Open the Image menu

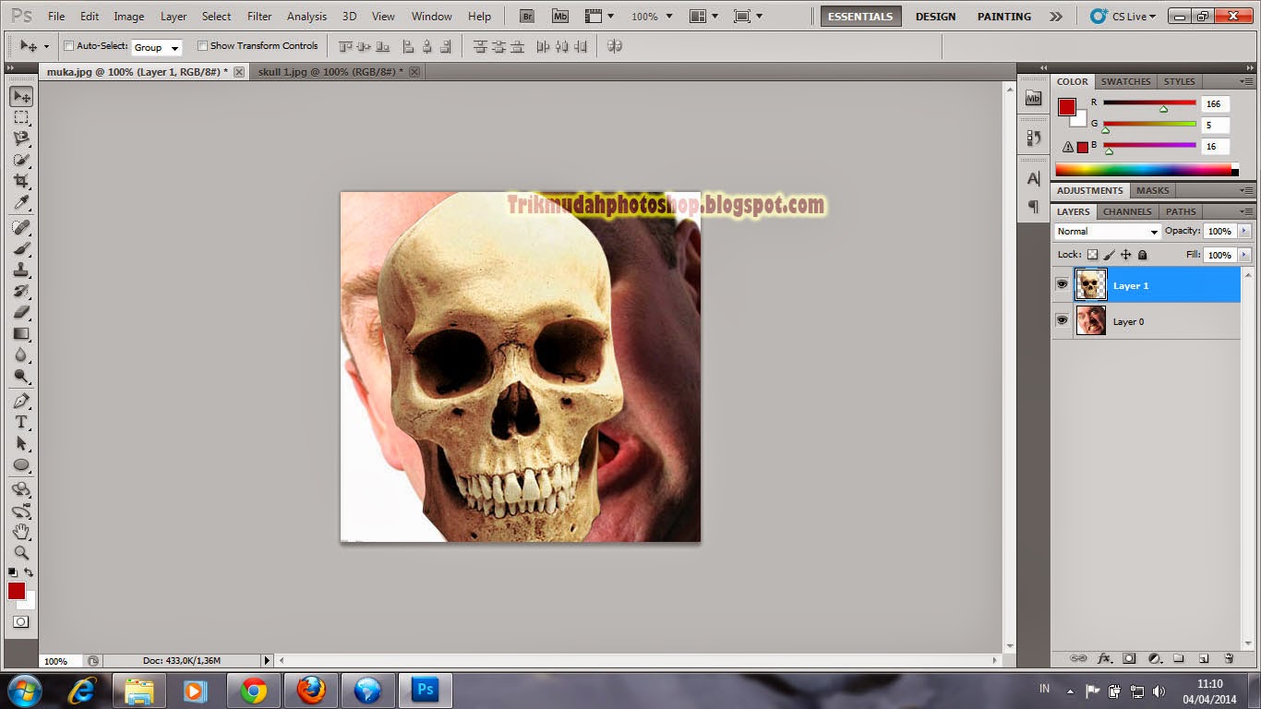(128, 17)
